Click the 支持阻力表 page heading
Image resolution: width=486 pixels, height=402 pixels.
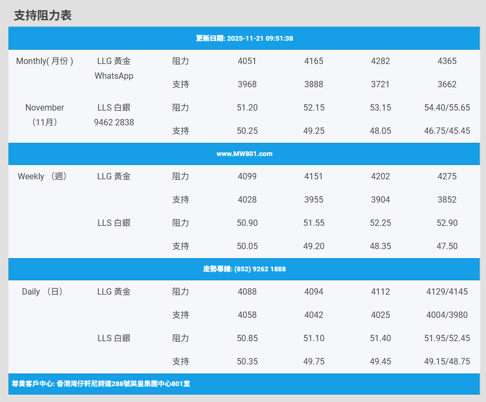(x=43, y=15)
